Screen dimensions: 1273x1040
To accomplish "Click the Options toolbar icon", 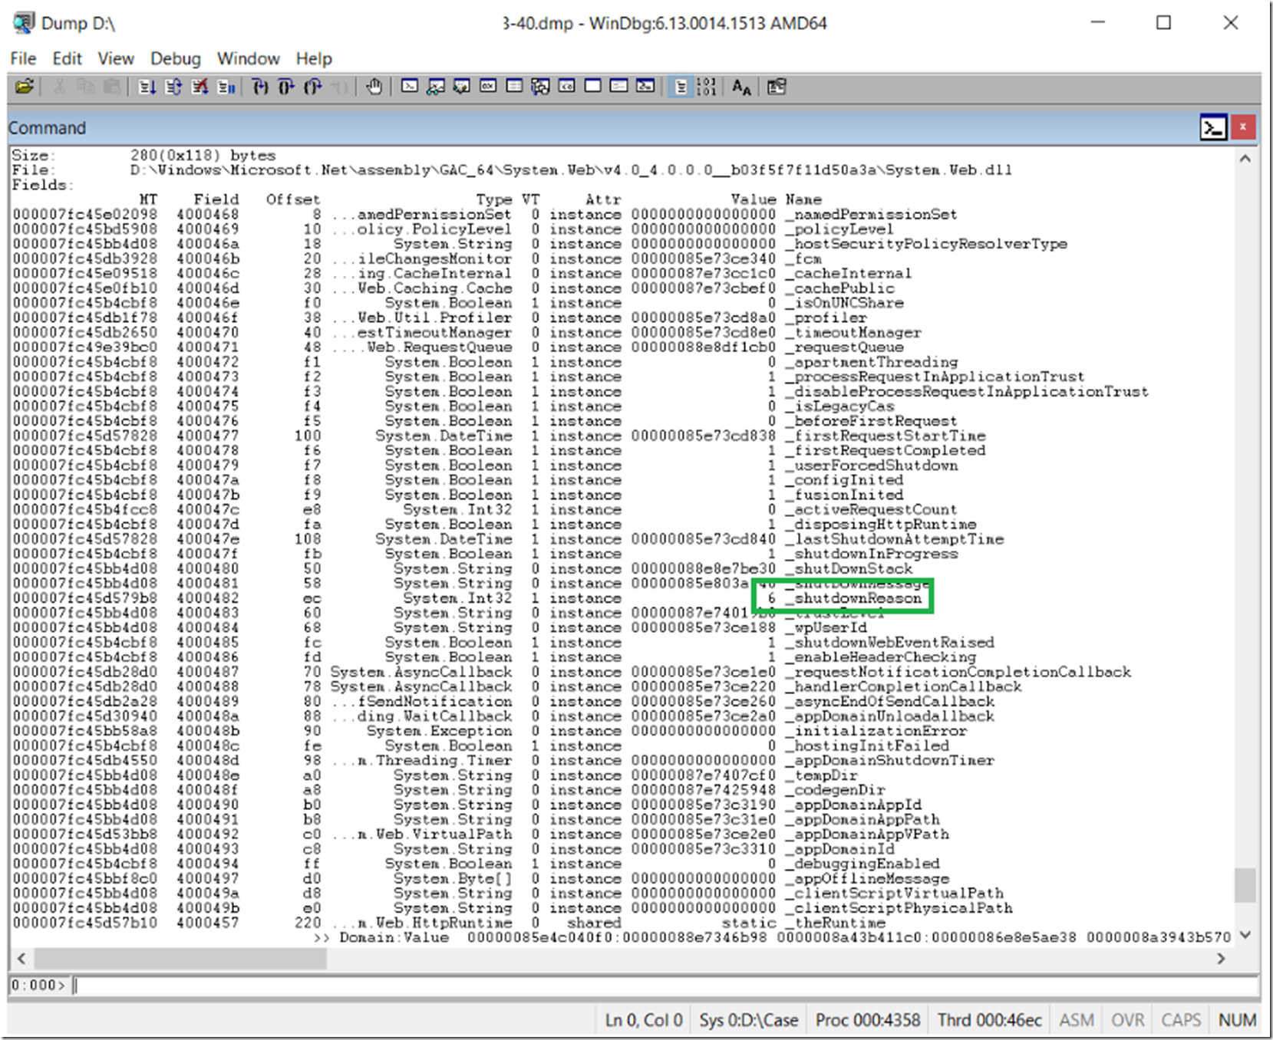I will point(777,87).
